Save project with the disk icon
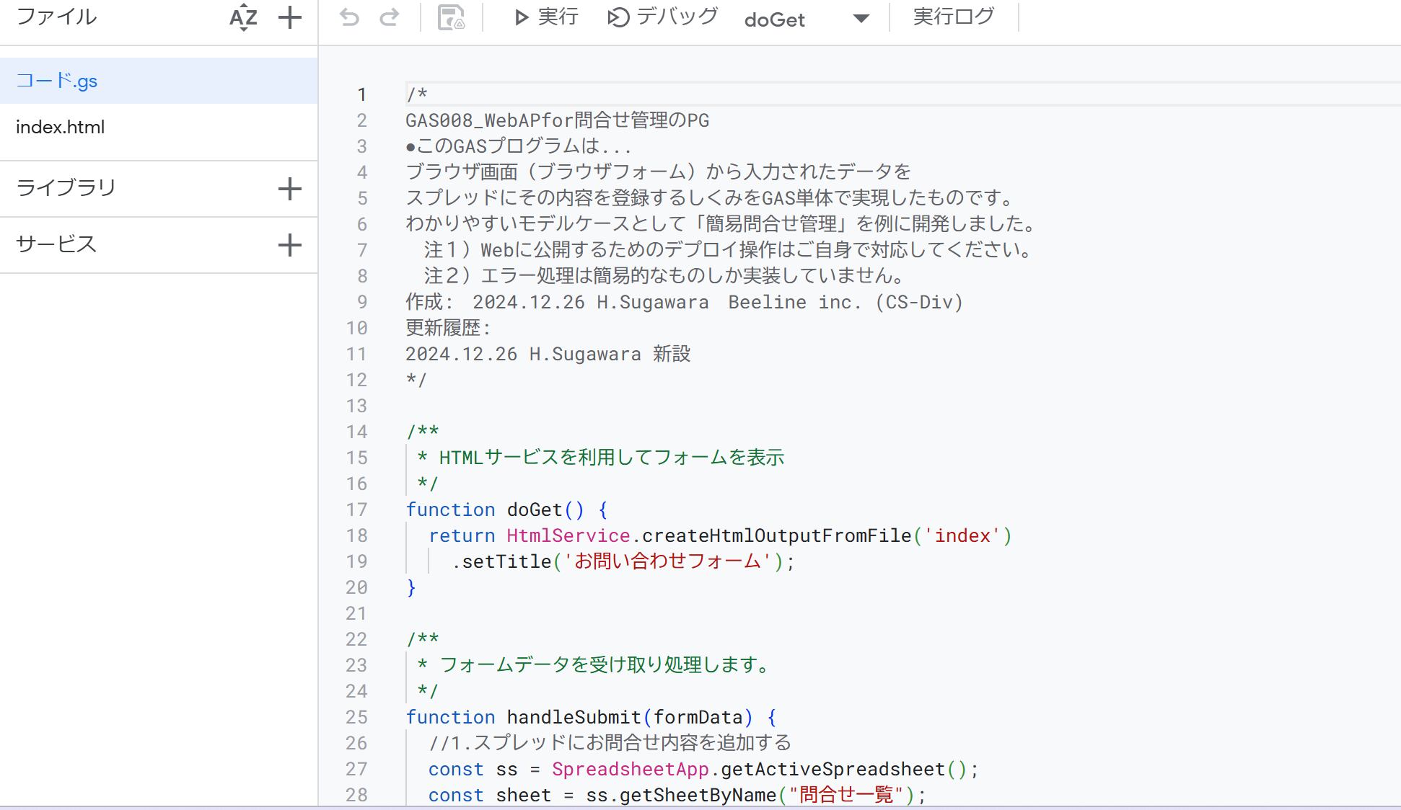 [451, 17]
